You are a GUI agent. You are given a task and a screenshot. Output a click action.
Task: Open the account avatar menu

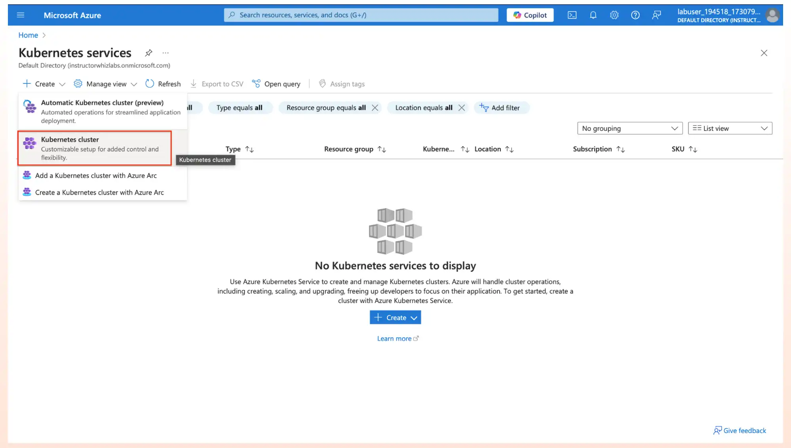[772, 15]
